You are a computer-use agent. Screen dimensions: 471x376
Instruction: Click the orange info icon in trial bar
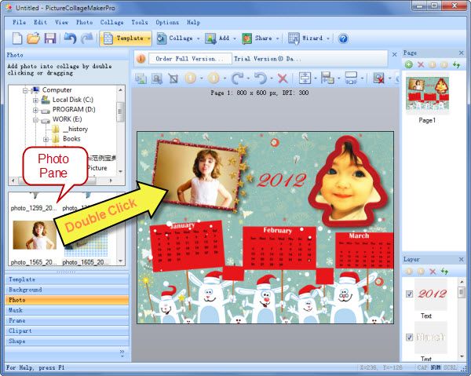click(141, 59)
